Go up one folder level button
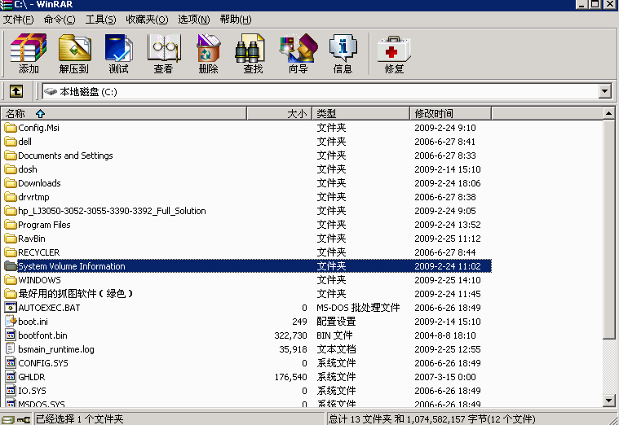Viewport: 619px width, 425px height. coord(16,91)
